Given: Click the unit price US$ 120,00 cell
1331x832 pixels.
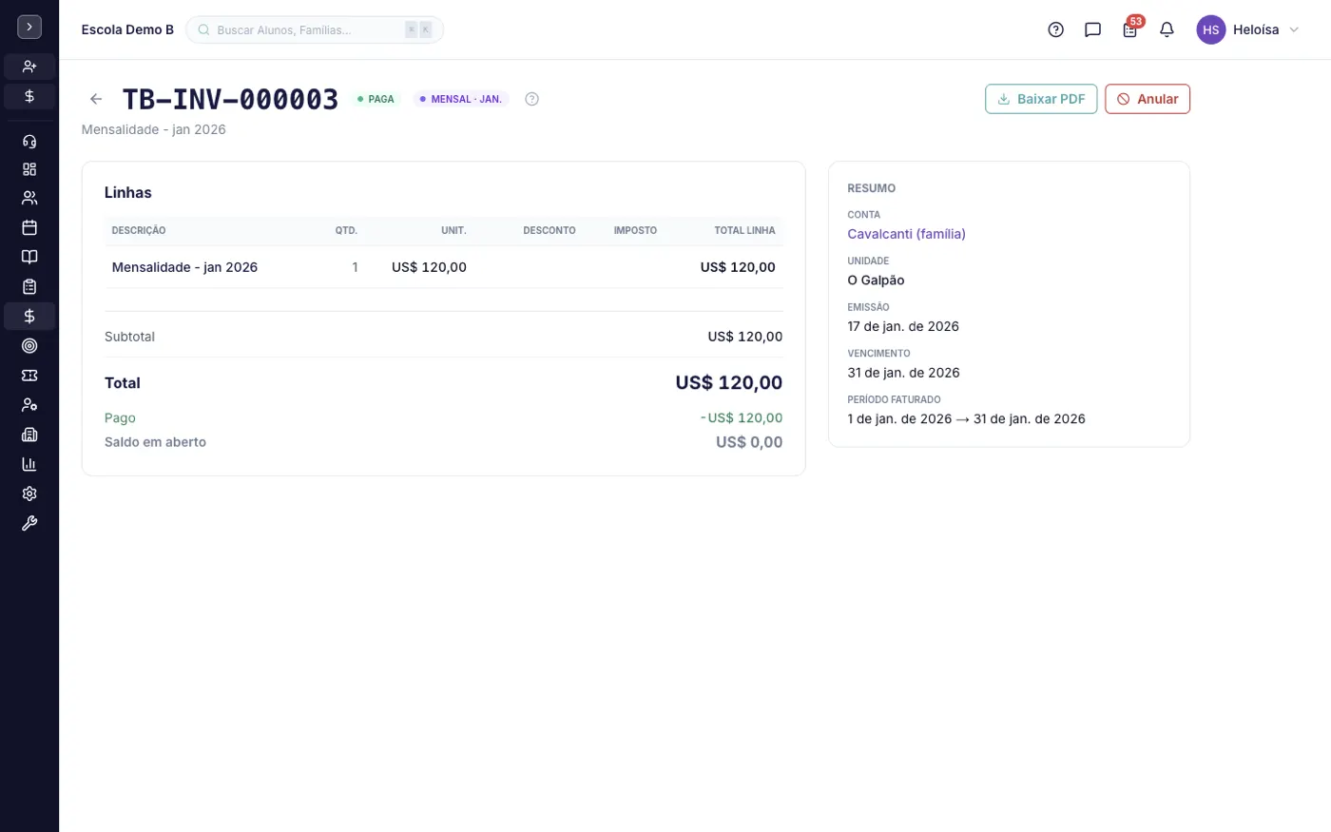Looking at the screenshot, I should pyautogui.click(x=429, y=267).
